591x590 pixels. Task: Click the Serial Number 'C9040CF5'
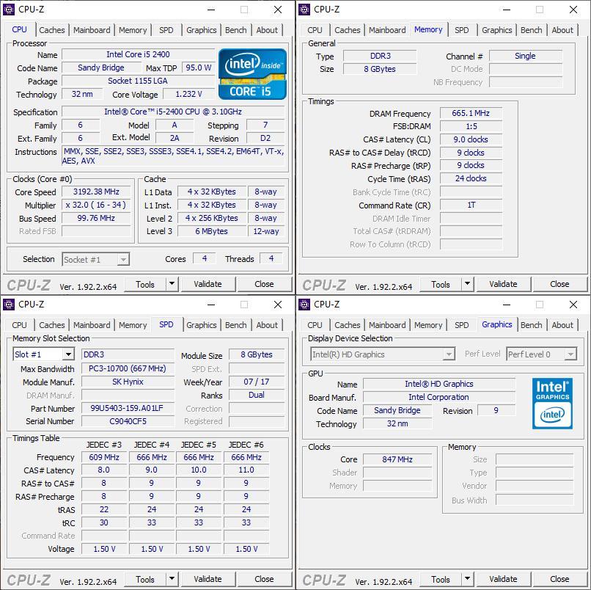pyautogui.click(x=128, y=421)
